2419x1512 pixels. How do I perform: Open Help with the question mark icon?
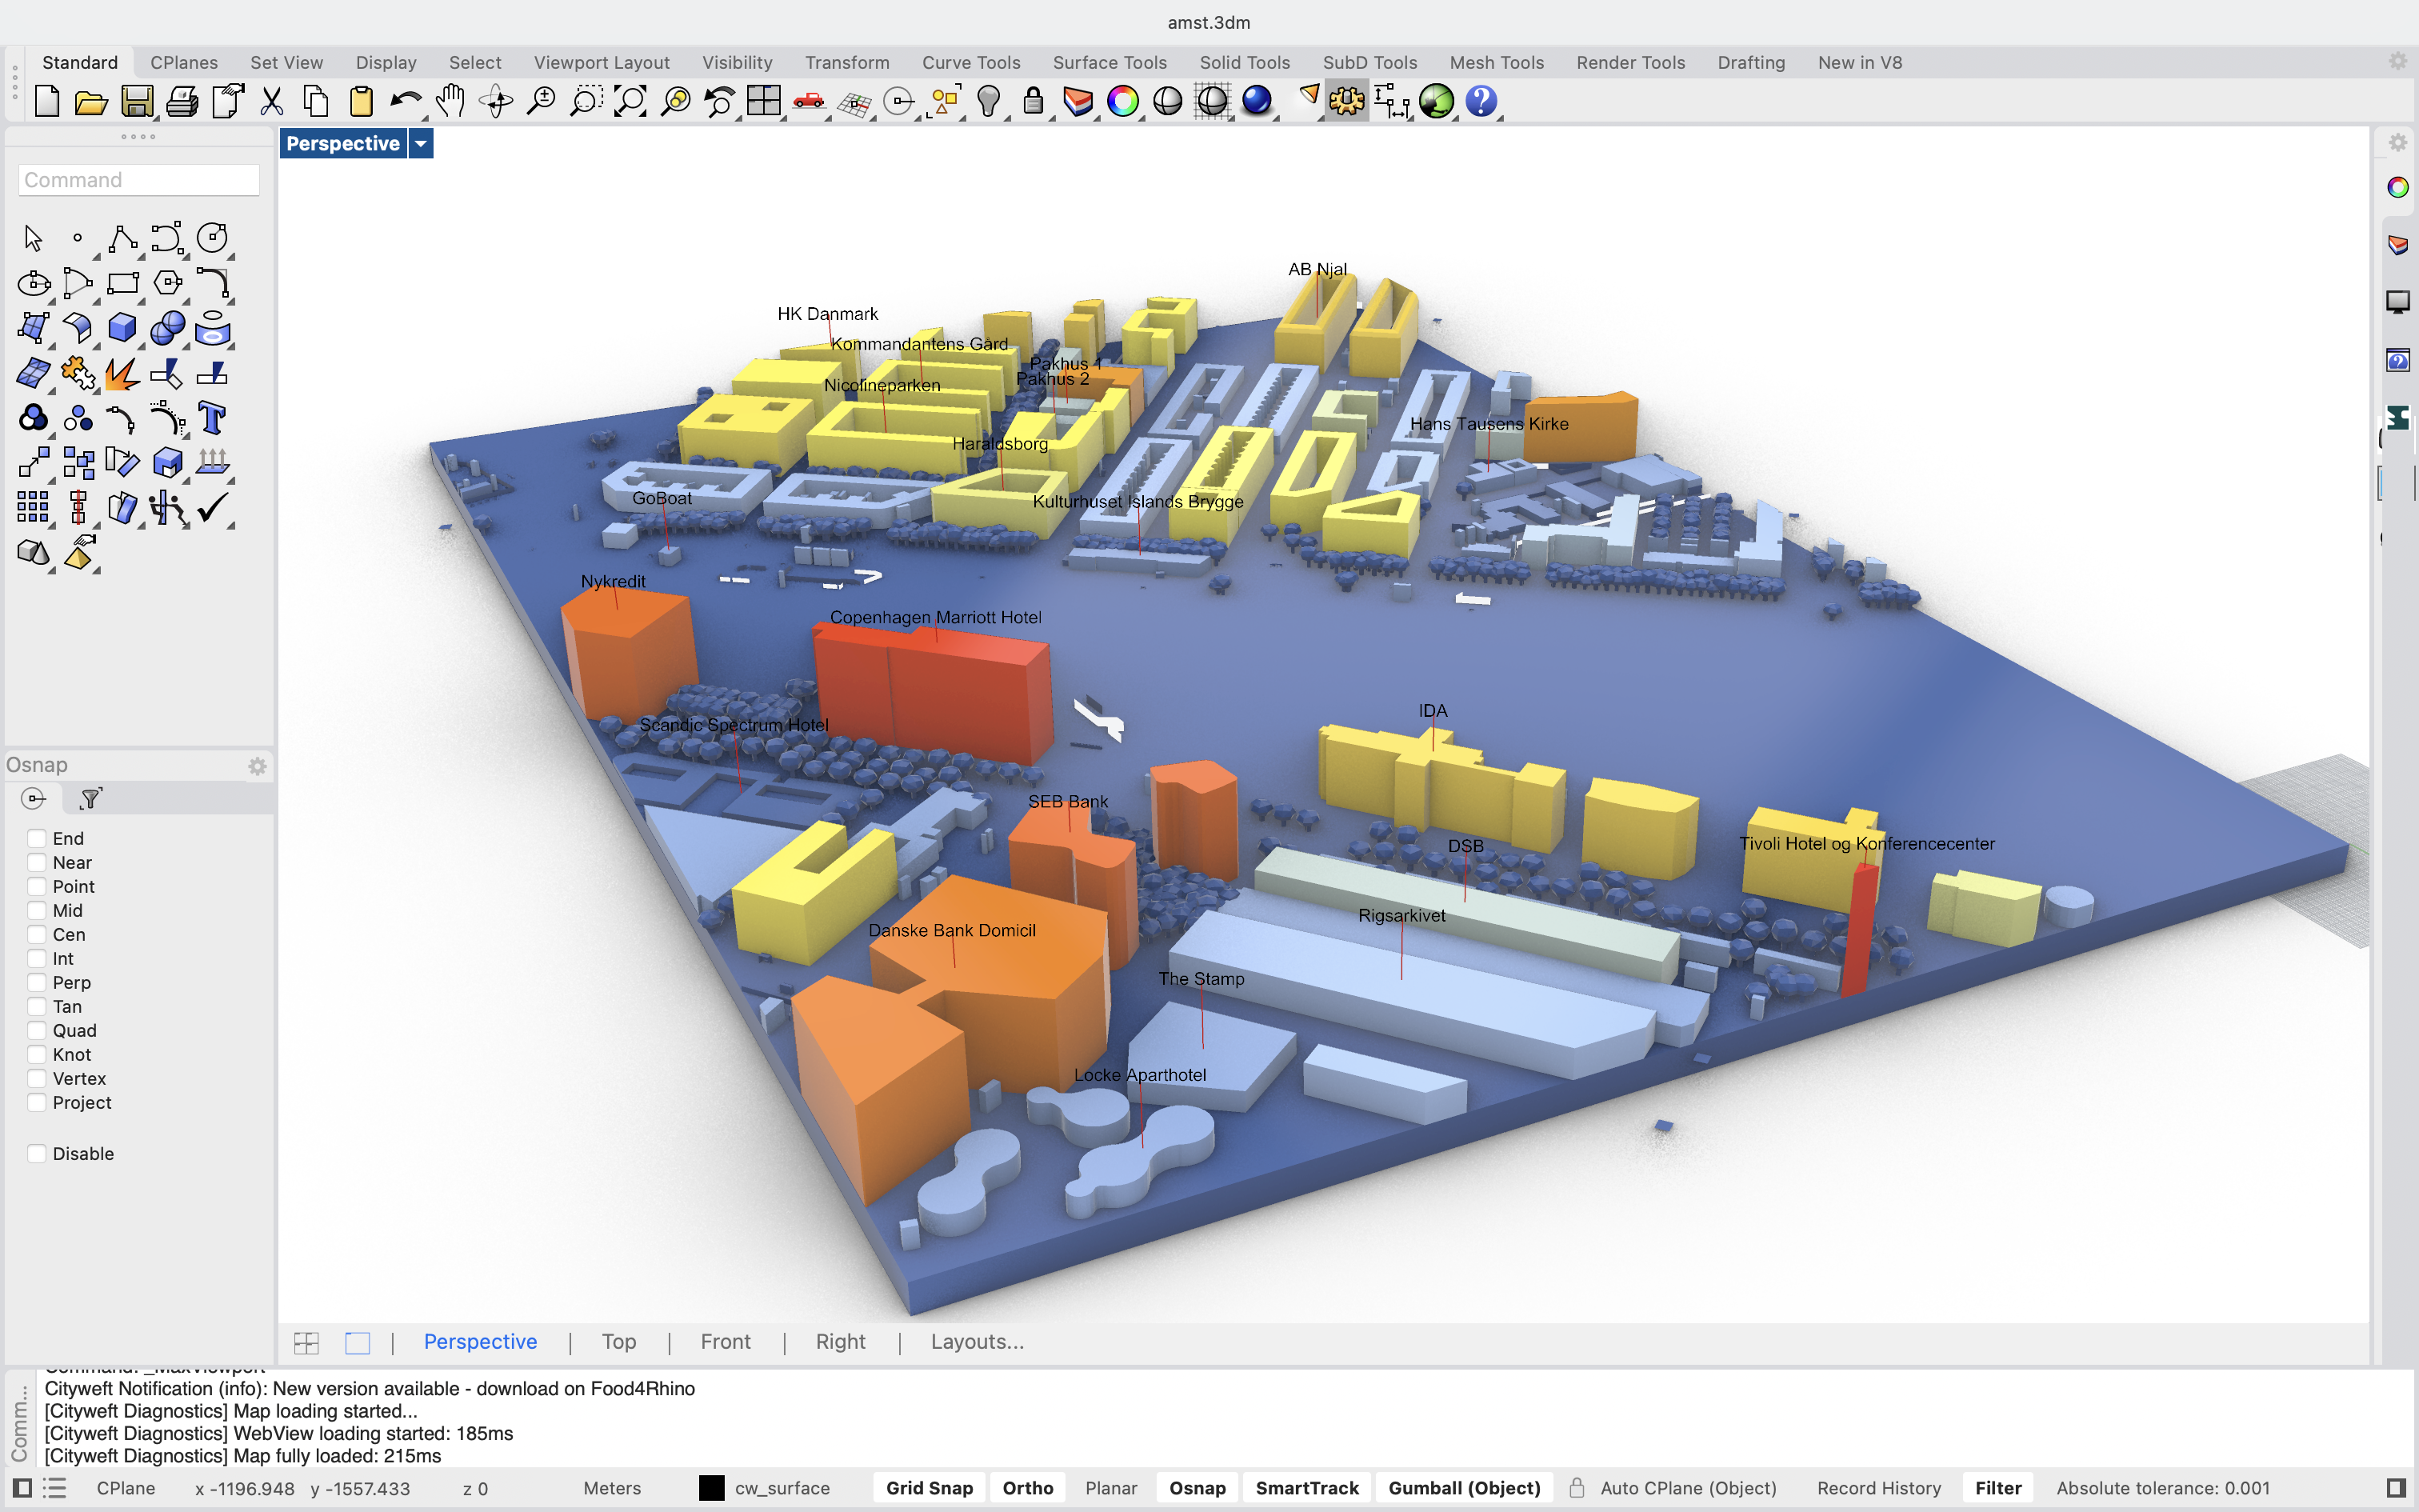[1481, 101]
